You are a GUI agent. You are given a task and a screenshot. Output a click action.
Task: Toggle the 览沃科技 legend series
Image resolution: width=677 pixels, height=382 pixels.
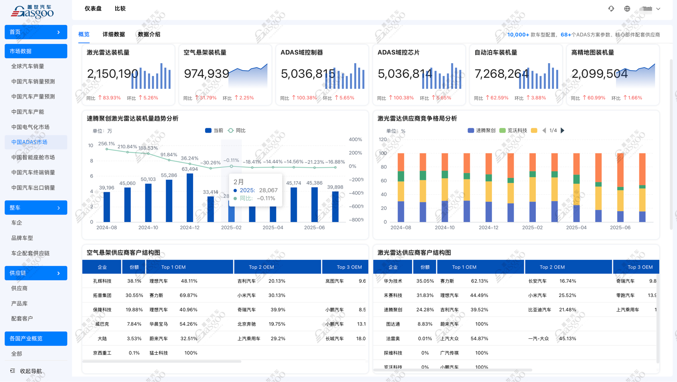[x=513, y=130]
